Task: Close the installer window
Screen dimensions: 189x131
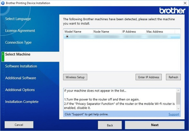Action: [185, 3]
